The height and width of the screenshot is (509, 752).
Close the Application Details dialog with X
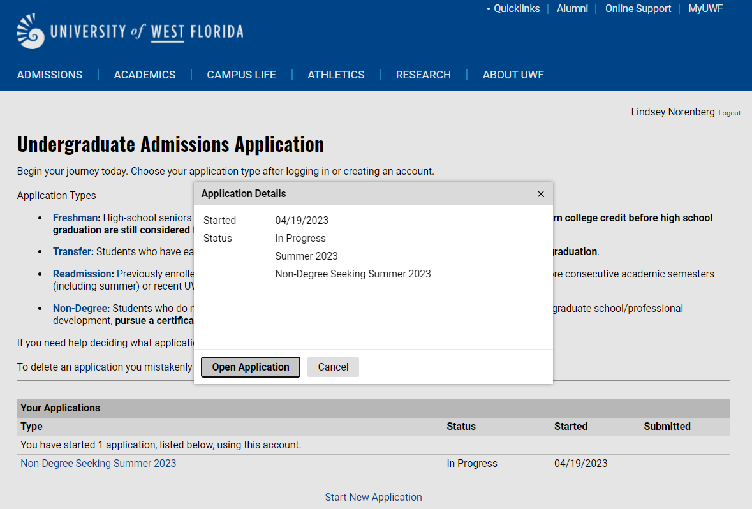tap(540, 194)
